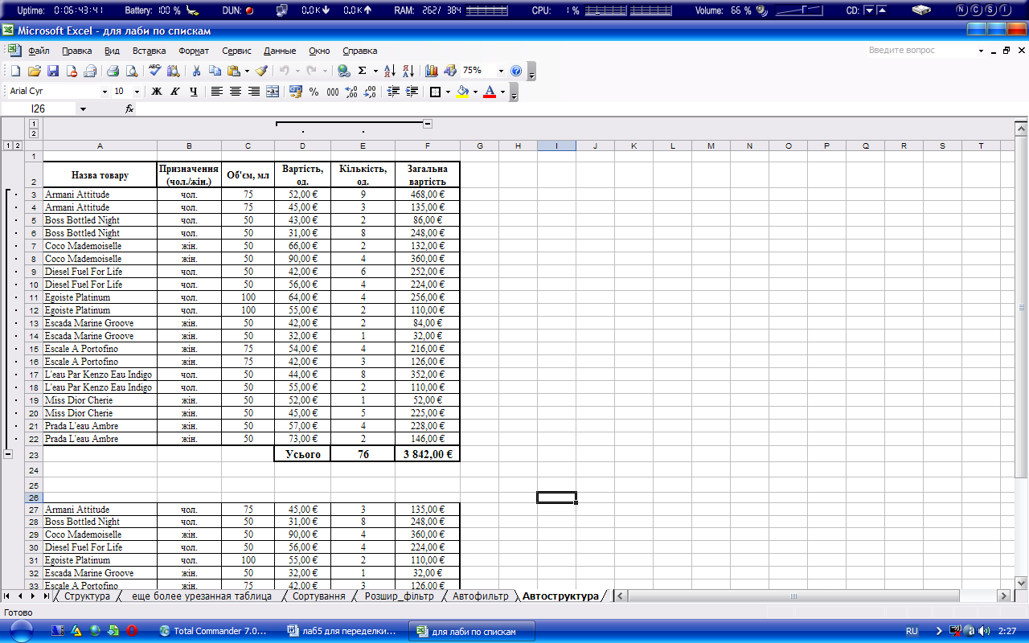Click the Open file icon
The image size is (1029, 643).
pyautogui.click(x=35, y=71)
